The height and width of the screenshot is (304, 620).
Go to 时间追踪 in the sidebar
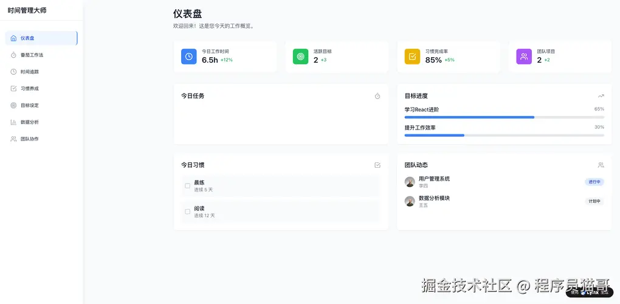point(41,72)
